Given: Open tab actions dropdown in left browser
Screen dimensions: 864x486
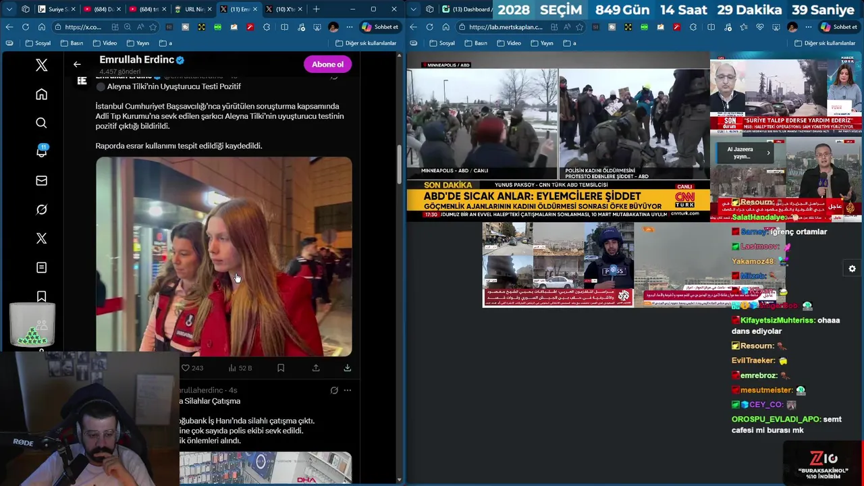Looking at the screenshot, I should (x=9, y=9).
